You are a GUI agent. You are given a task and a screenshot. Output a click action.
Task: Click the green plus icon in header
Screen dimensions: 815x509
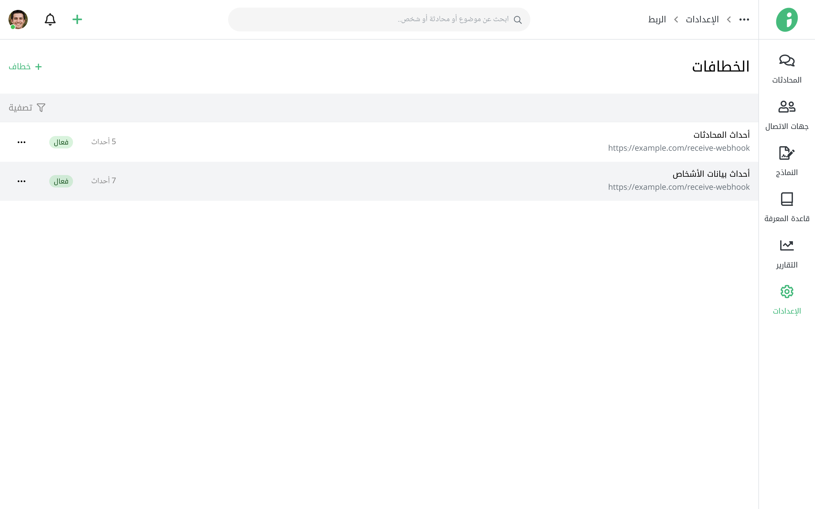pos(77,20)
